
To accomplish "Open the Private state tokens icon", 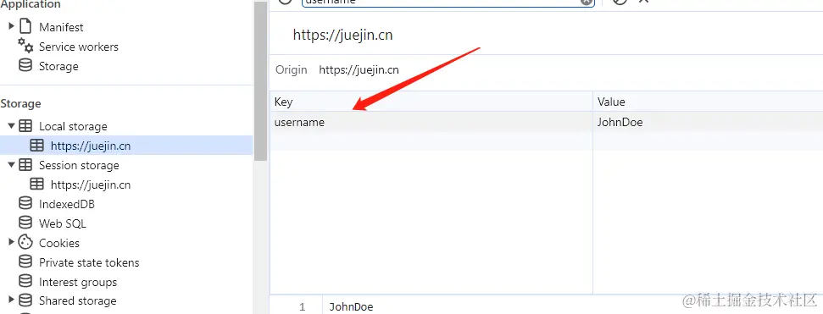I will [x=25, y=262].
